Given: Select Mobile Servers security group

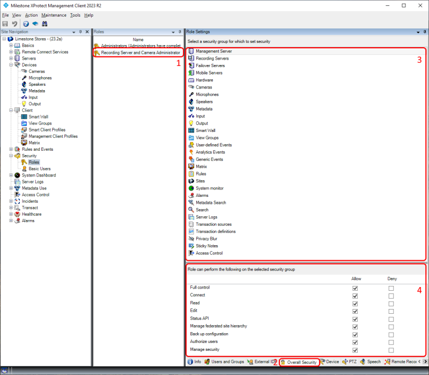Looking at the screenshot, I should pos(209,73).
